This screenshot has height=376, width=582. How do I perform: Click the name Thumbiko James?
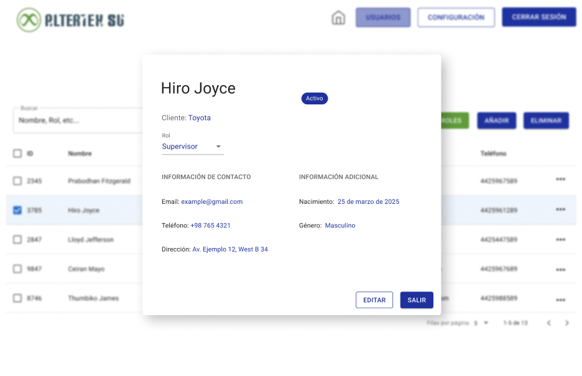pyautogui.click(x=93, y=298)
